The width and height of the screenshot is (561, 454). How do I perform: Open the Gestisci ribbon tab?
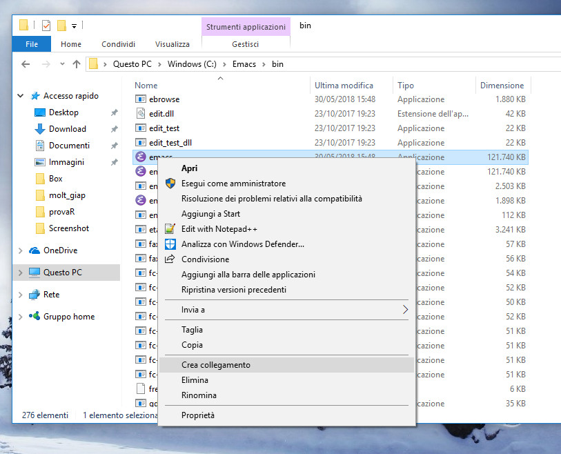click(246, 44)
